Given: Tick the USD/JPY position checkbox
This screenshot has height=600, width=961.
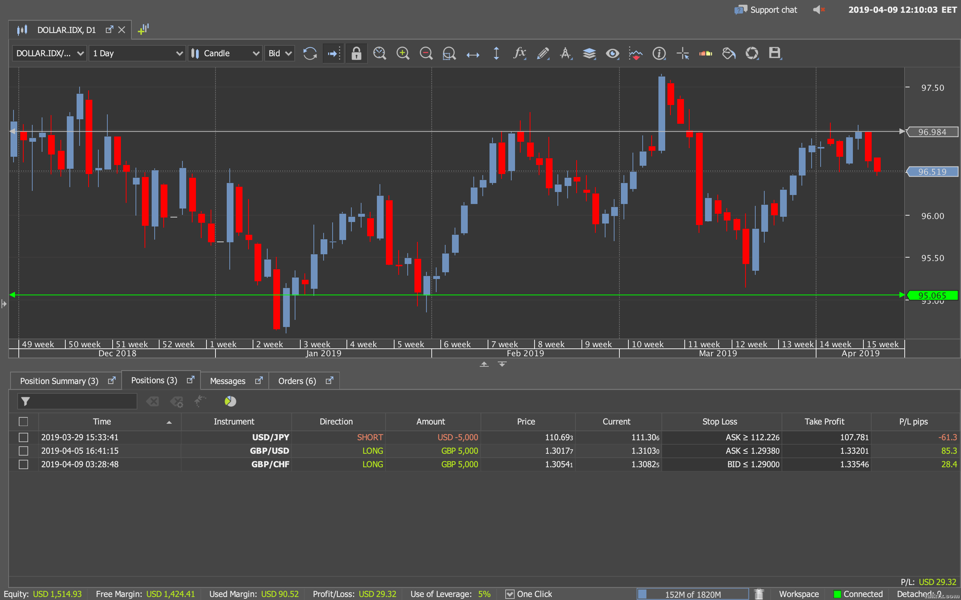Looking at the screenshot, I should point(23,437).
